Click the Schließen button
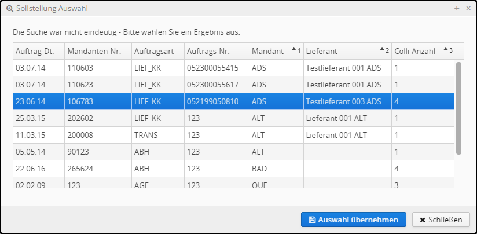 441,220
